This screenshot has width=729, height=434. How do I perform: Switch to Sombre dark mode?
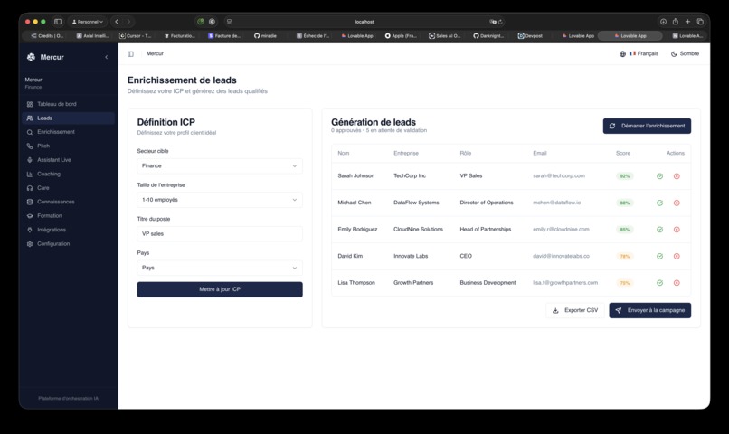[x=685, y=54]
